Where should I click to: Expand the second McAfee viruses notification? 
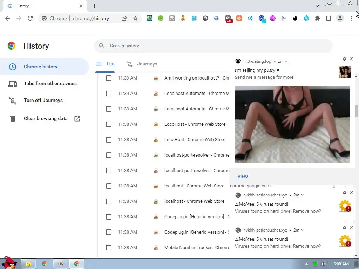click(x=302, y=230)
